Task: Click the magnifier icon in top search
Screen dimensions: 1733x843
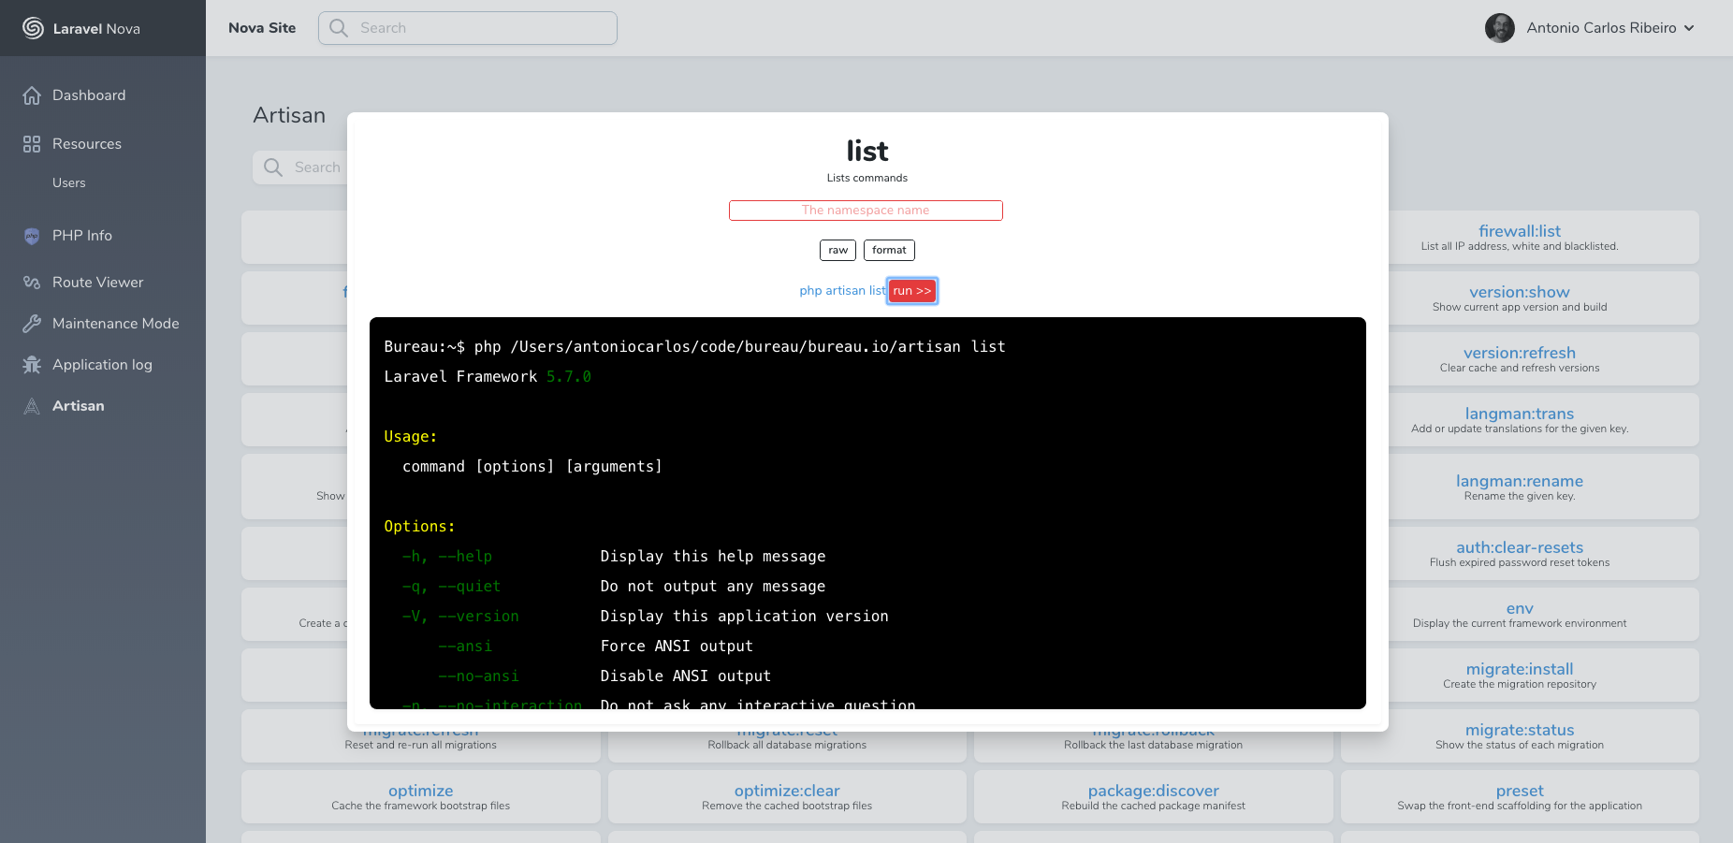Action: click(339, 28)
